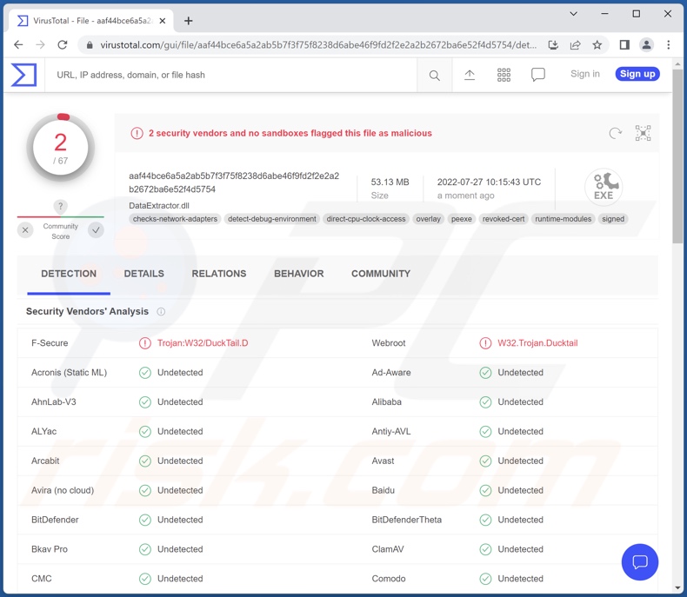Focus the URL, IP address, domain search field
Image resolution: width=687 pixels, height=597 pixels.
tap(231, 75)
